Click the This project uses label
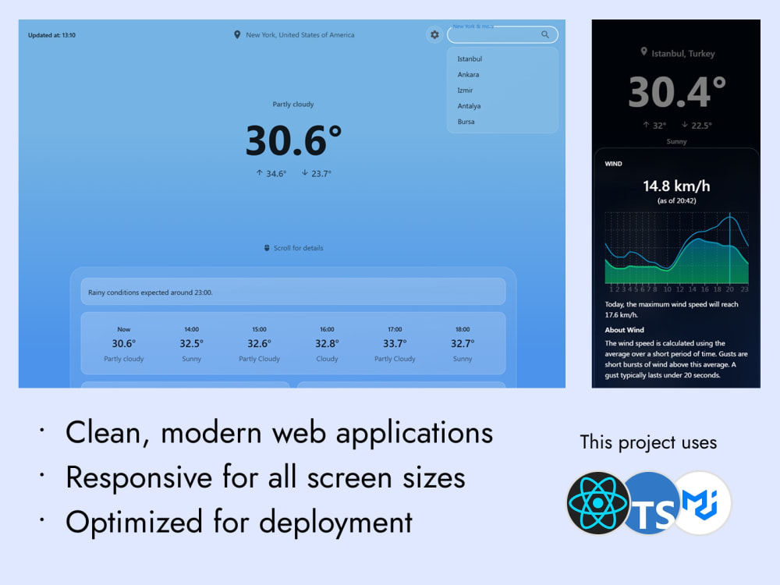The height and width of the screenshot is (585, 780). [648, 442]
